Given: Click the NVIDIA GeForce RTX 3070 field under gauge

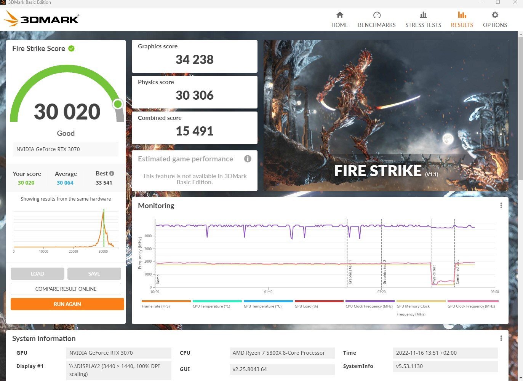Looking at the screenshot, I should pyautogui.click(x=66, y=149).
